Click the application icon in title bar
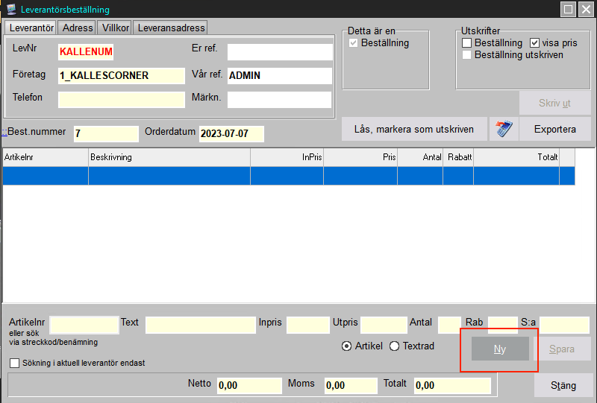597x403 pixels. pos(11,10)
